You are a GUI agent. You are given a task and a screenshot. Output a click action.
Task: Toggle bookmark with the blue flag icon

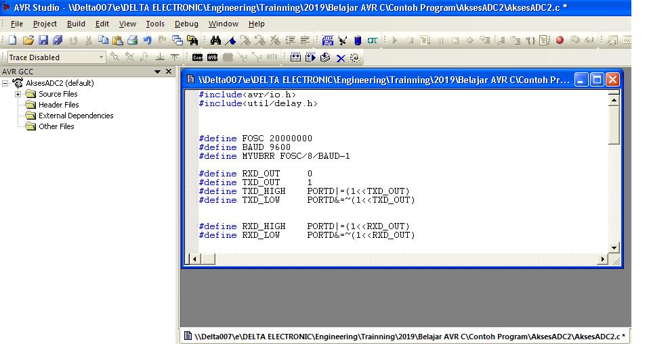coord(232,41)
